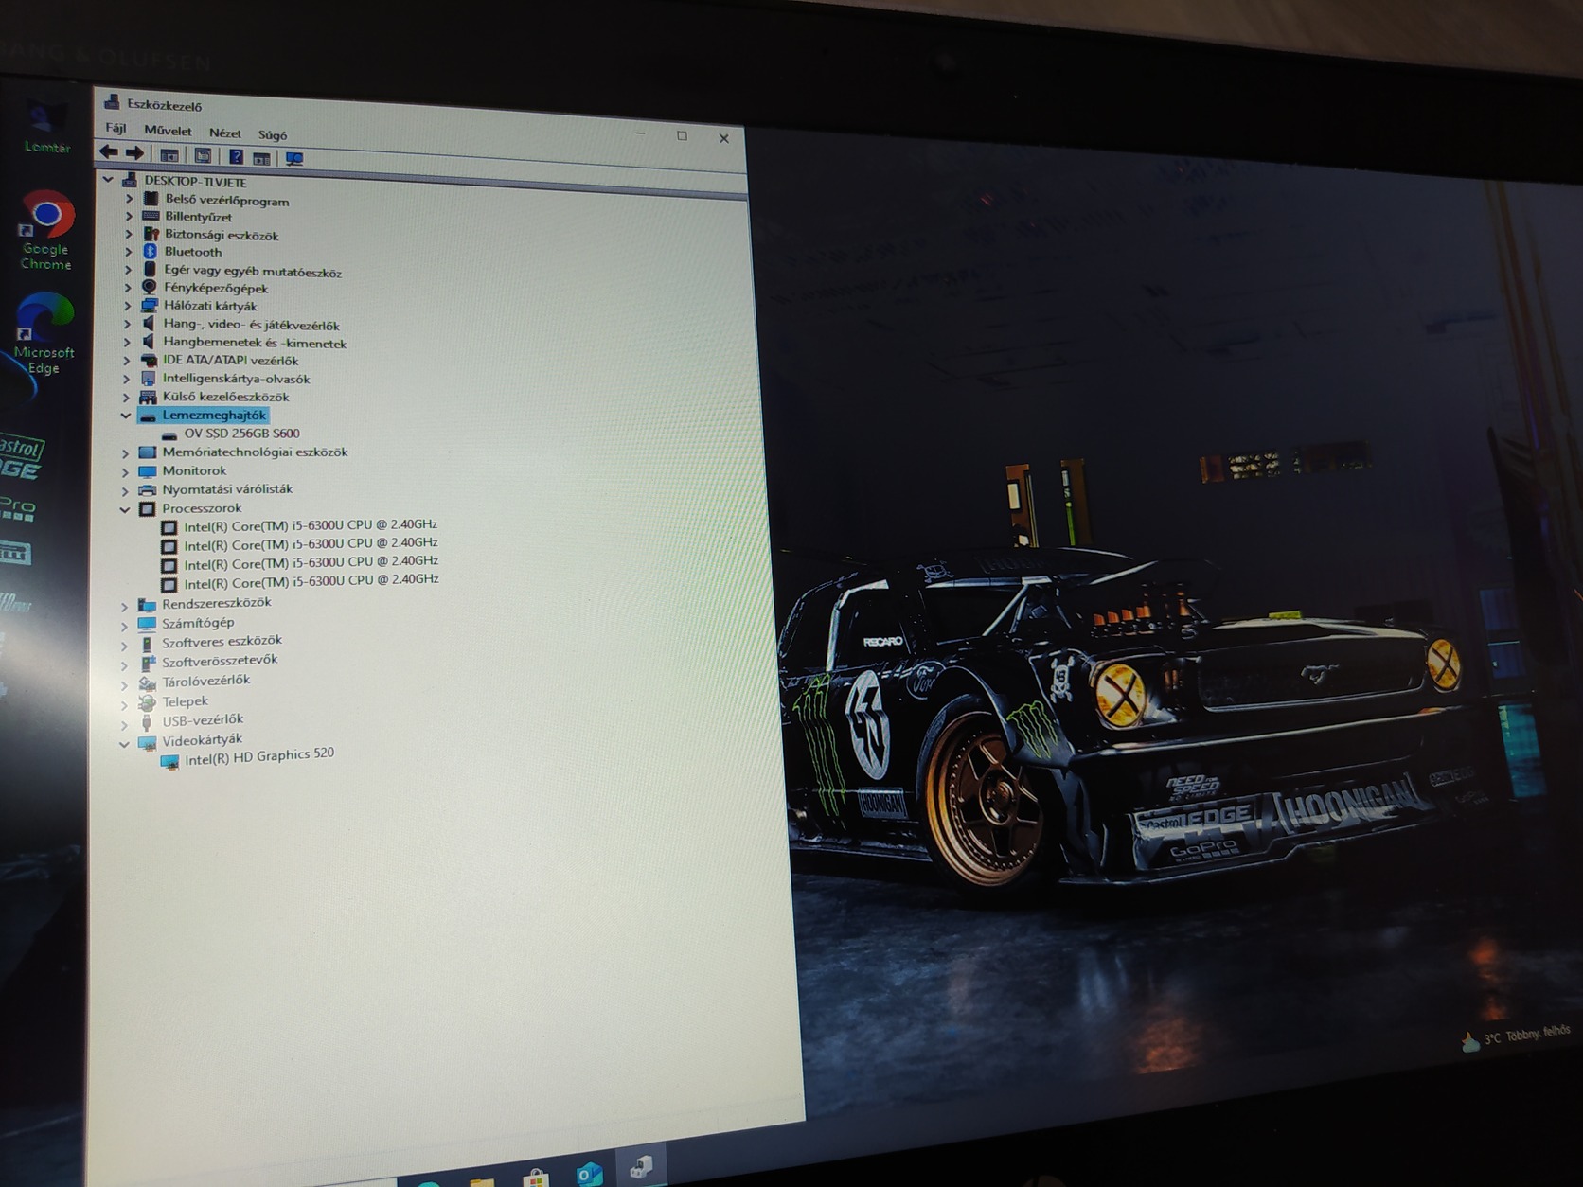Expand the IDE ATA/ATAPI vezérlők category
Viewport: 1583px width, 1187px height.
coord(127,361)
